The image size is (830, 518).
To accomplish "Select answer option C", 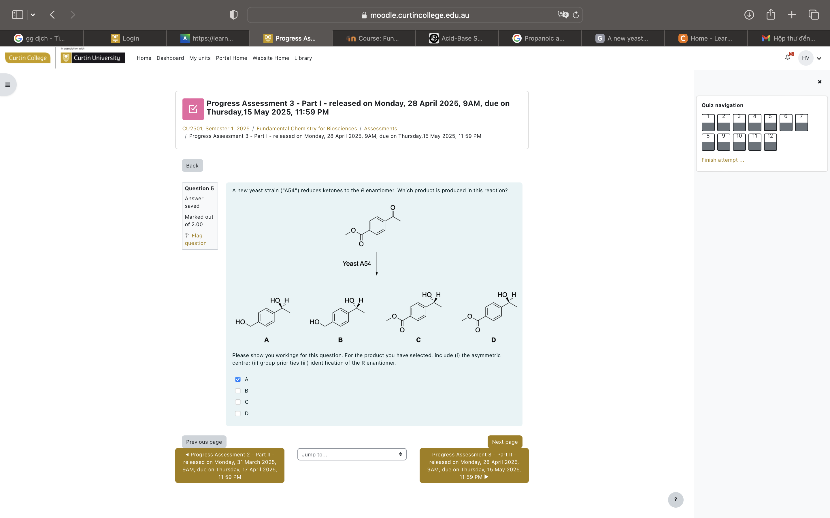I will (238, 402).
